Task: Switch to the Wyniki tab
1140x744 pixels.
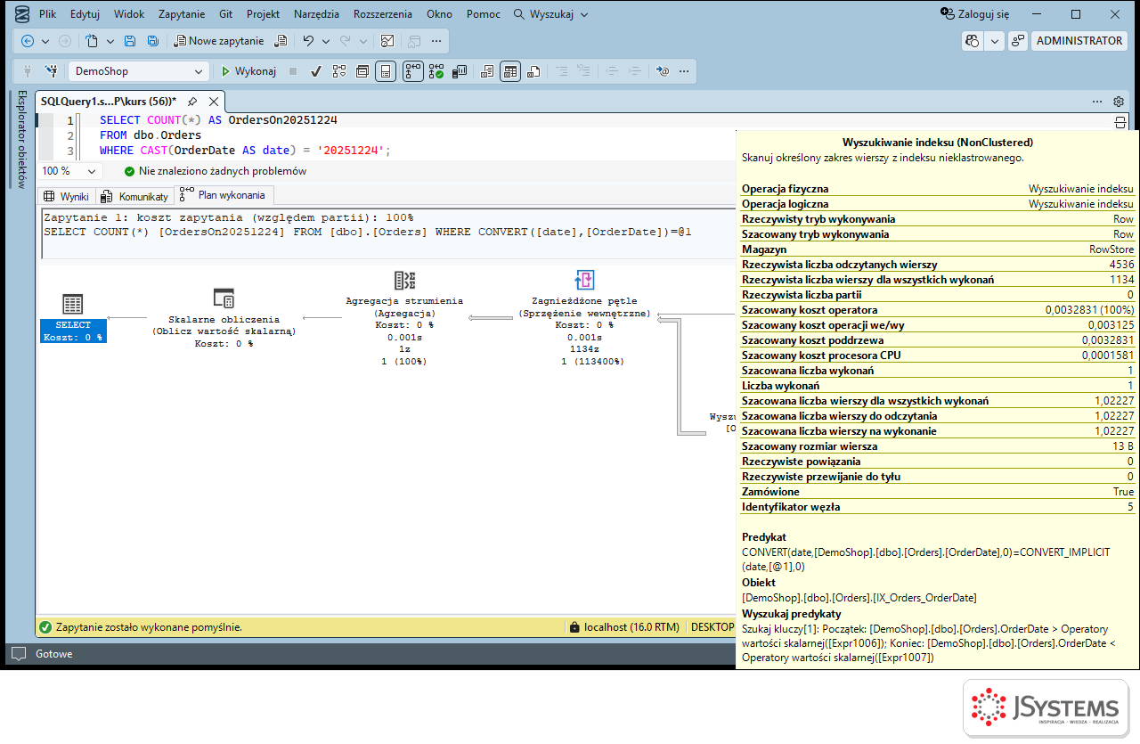Action: tap(66, 196)
